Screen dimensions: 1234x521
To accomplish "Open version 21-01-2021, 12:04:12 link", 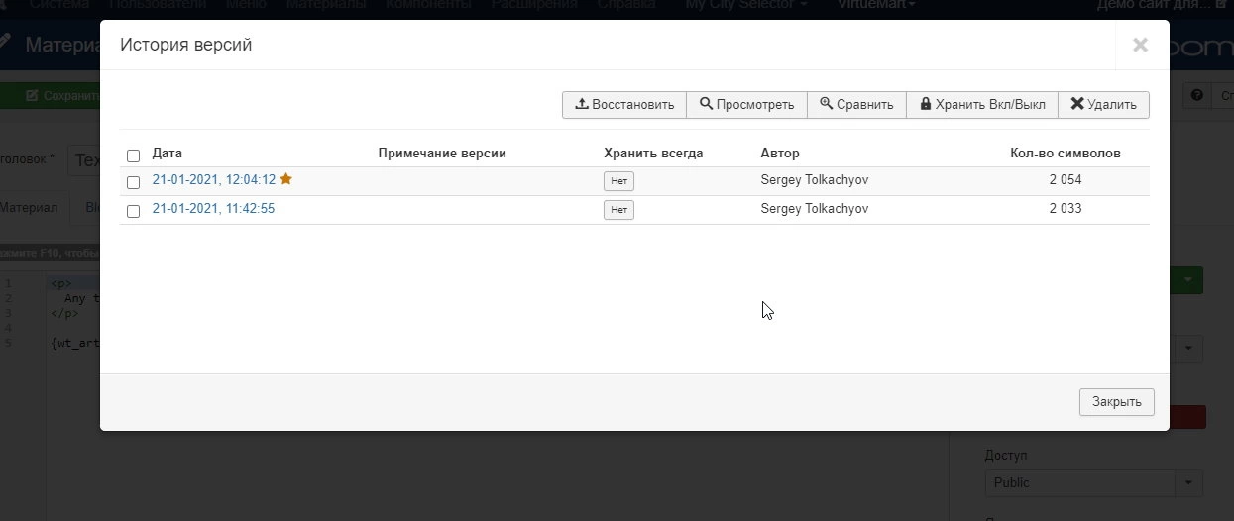I will 214,180.
